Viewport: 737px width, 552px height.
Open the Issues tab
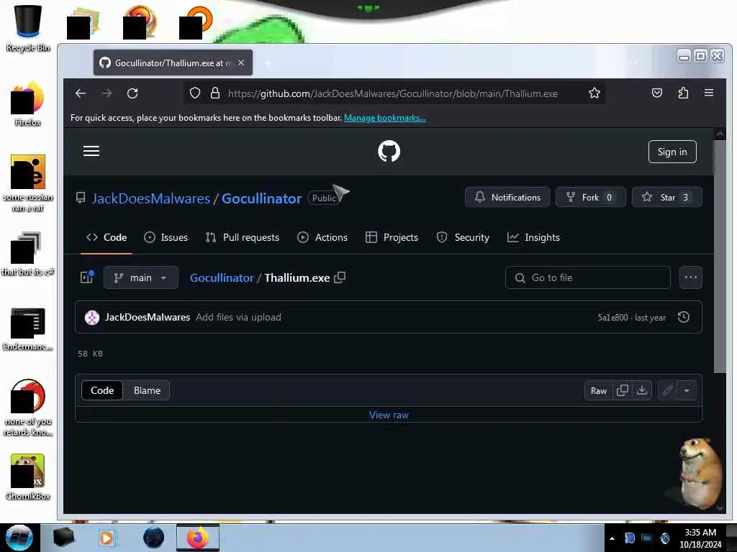[166, 237]
